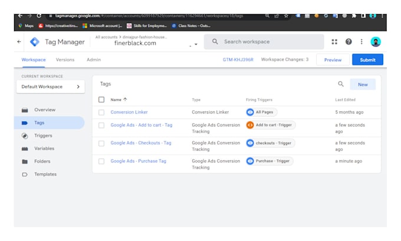This screenshot has height=241, width=401.
Task: Expand the Default Workspace selector
Action: [x=51, y=87]
